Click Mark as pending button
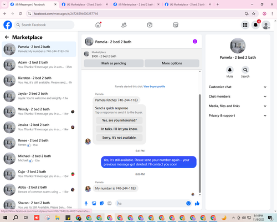The width and height of the screenshot is (277, 222). click(x=114, y=63)
